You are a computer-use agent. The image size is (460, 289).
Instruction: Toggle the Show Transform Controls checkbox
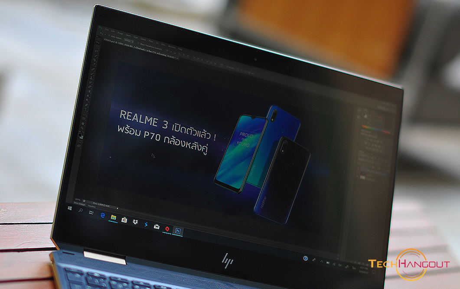point(138,43)
